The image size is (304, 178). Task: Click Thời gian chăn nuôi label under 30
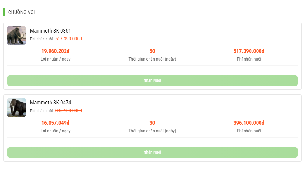[x=152, y=131]
